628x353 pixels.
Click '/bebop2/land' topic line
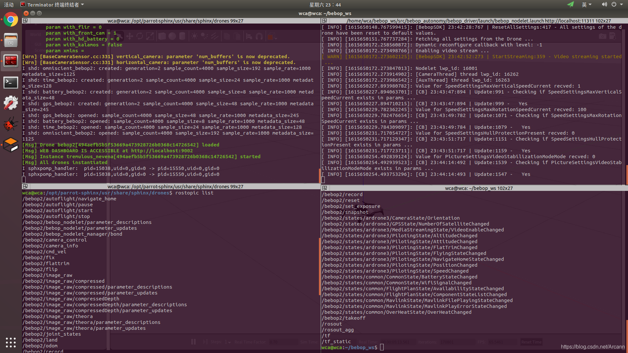[x=40, y=340]
